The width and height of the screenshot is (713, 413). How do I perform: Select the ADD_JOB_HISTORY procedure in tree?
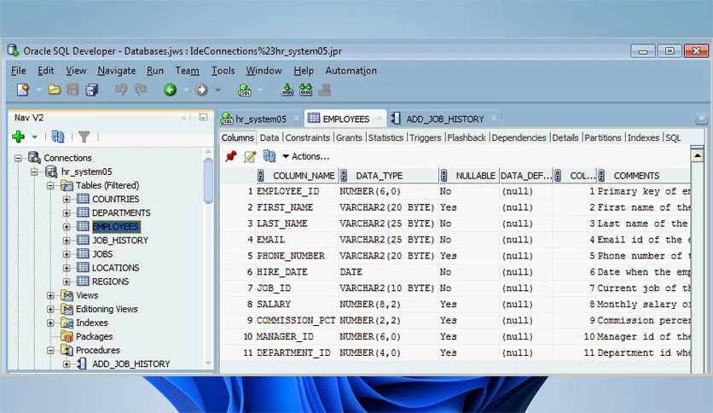pyautogui.click(x=131, y=364)
